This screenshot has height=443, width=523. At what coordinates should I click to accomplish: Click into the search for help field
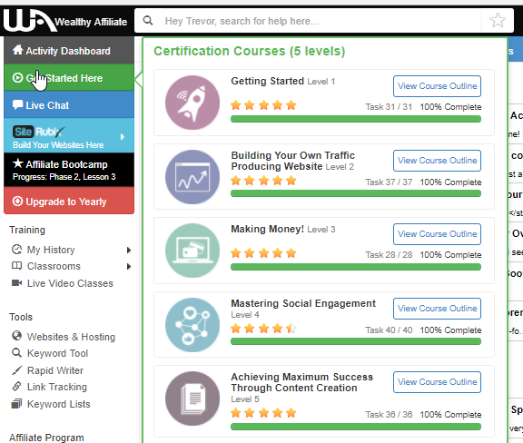click(321, 21)
